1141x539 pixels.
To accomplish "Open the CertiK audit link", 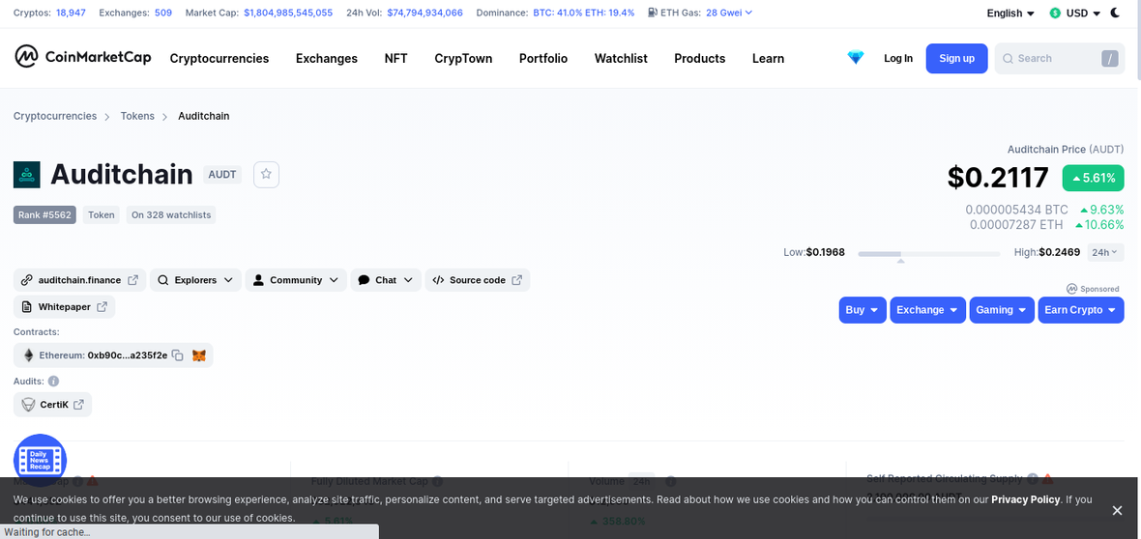I will pyautogui.click(x=52, y=405).
